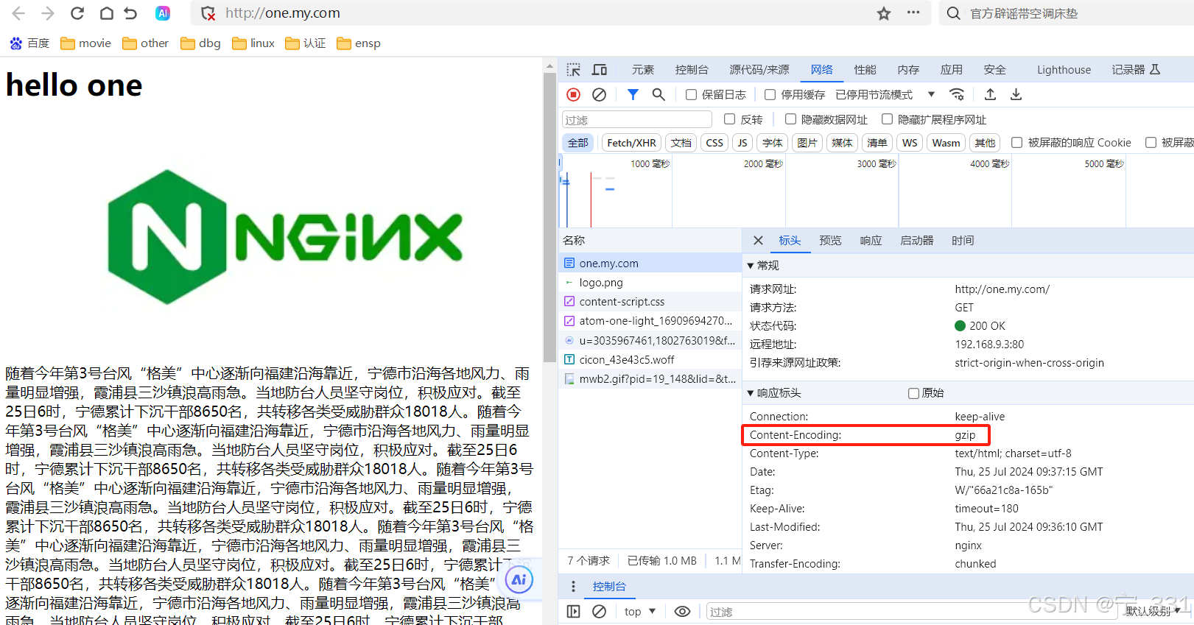Viewport: 1194px width, 625px height.
Task: Open the 百度 bookmark
Action: click(x=29, y=43)
